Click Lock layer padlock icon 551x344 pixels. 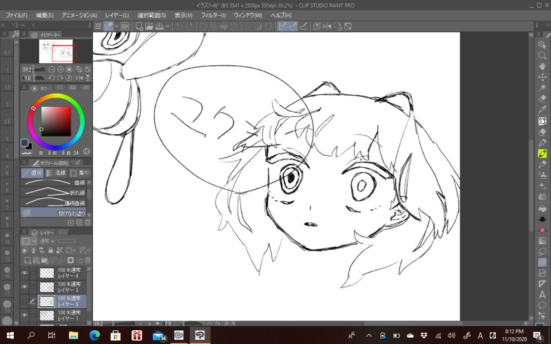point(50,250)
